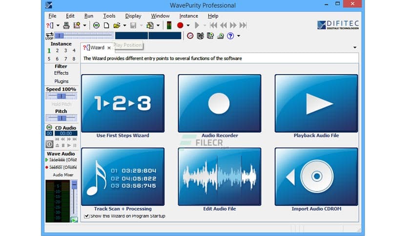Image resolution: width=408 pixels, height=236 pixels.
Task: Expand the dropdown arrow next to the chart-star icon
Action: (84, 25)
